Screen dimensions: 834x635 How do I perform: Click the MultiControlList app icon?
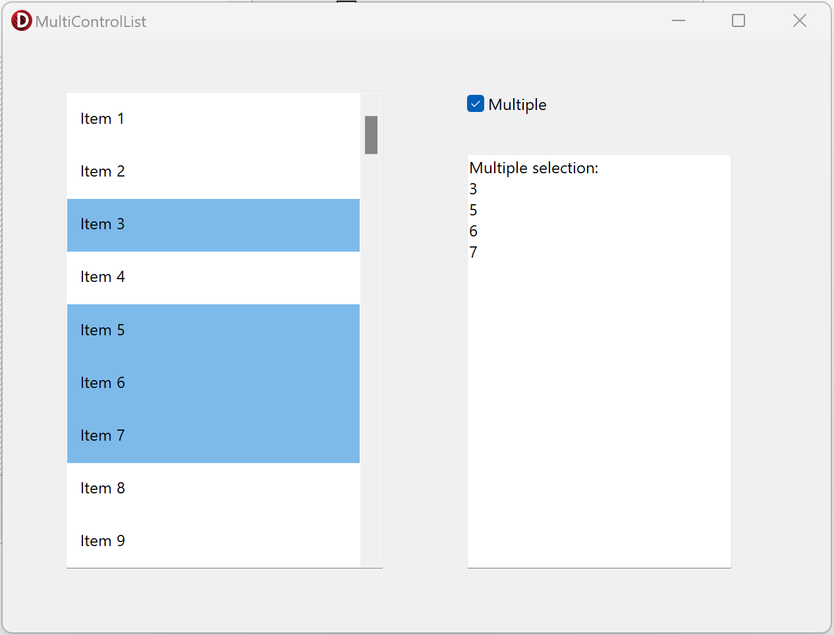coord(21,21)
